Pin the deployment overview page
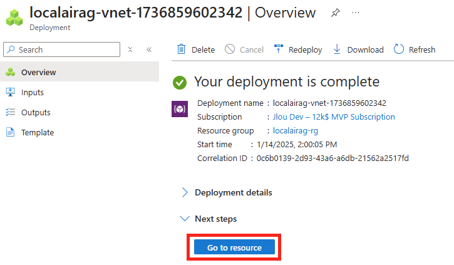 click(x=335, y=13)
